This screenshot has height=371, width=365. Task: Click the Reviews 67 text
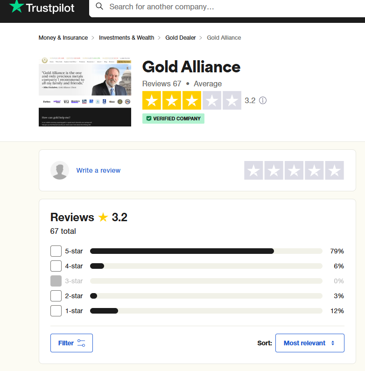161,84
